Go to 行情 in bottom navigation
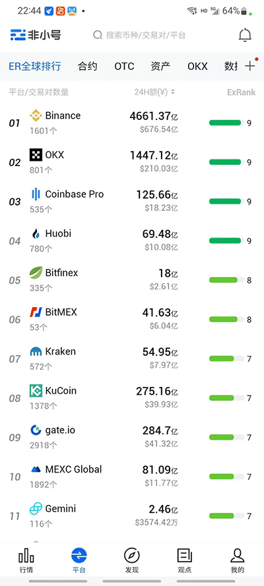The width and height of the screenshot is (264, 586). pos(26,560)
